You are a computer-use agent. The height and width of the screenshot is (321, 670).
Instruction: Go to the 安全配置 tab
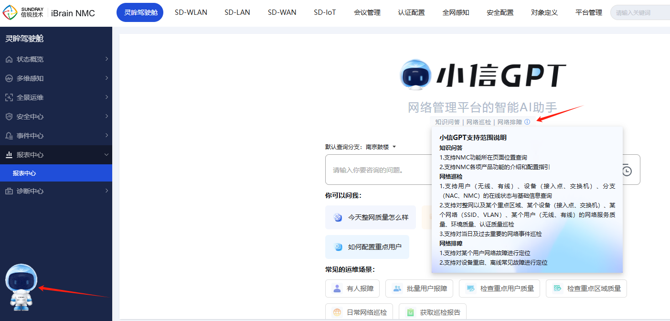click(x=500, y=12)
